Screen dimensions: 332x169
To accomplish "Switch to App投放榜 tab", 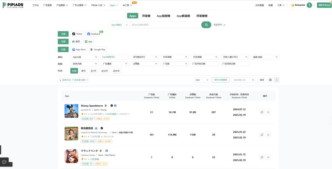I will 164,16.
